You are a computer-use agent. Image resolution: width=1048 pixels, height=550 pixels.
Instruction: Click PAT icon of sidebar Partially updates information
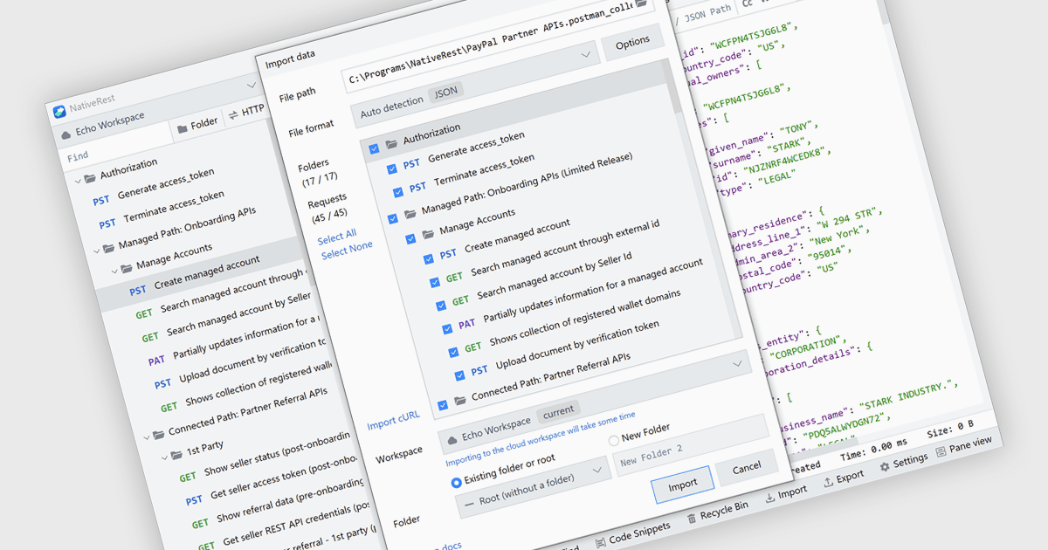(x=156, y=360)
